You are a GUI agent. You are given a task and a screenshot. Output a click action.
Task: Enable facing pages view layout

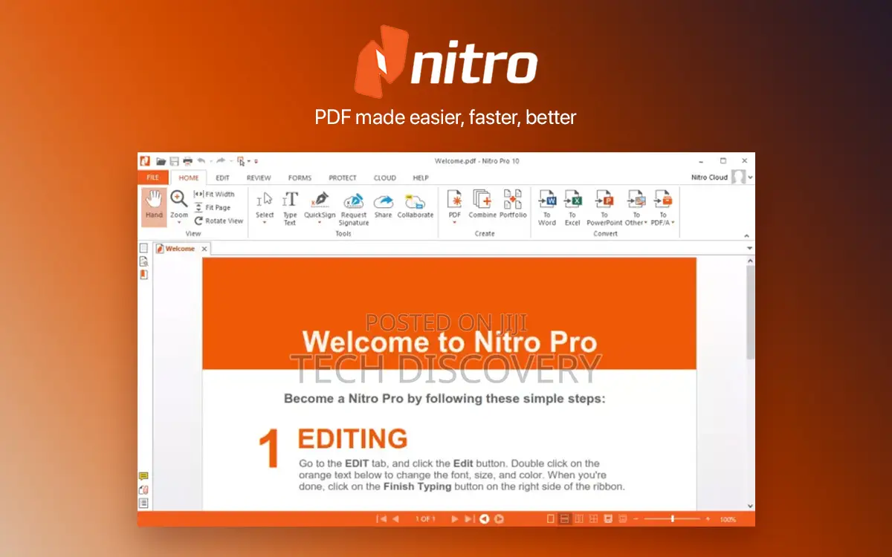pyautogui.click(x=579, y=519)
